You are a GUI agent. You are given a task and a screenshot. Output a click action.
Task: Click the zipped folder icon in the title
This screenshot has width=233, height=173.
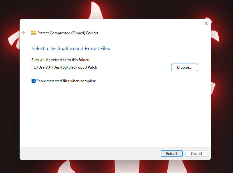[x=33, y=33]
